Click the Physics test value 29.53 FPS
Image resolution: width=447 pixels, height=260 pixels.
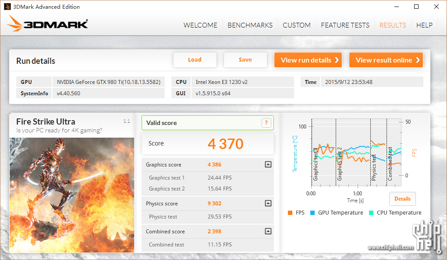220,217
